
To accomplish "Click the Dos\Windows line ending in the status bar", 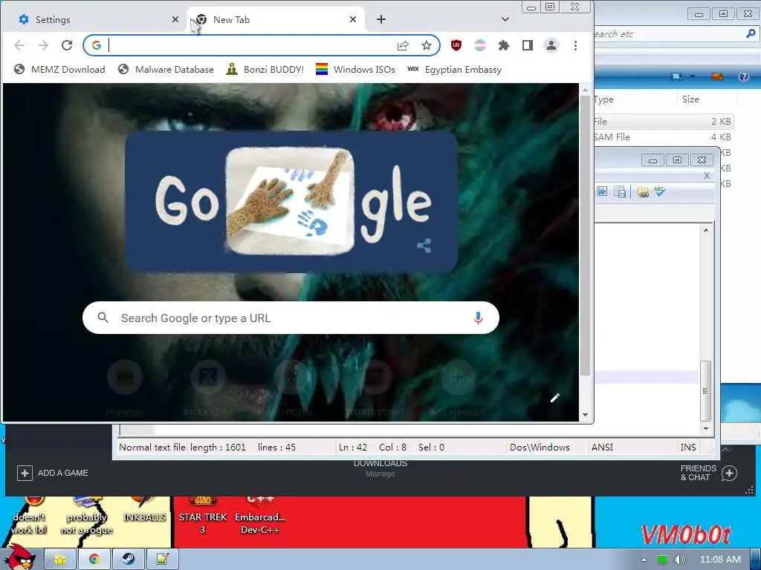I will coord(540,448).
